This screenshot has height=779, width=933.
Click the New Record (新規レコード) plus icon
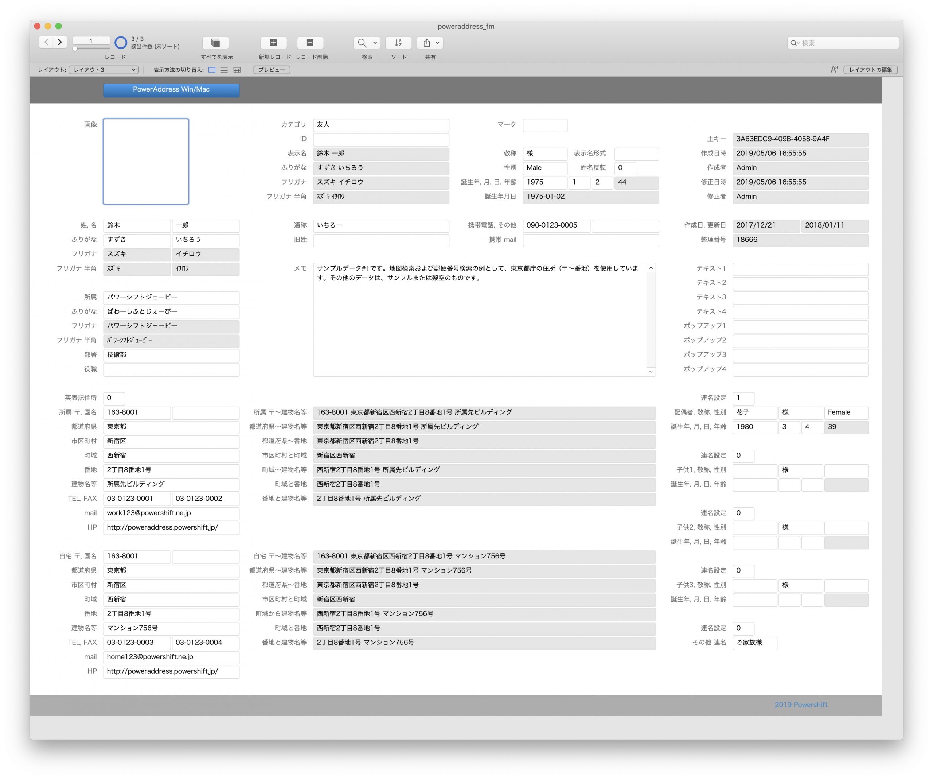273,43
